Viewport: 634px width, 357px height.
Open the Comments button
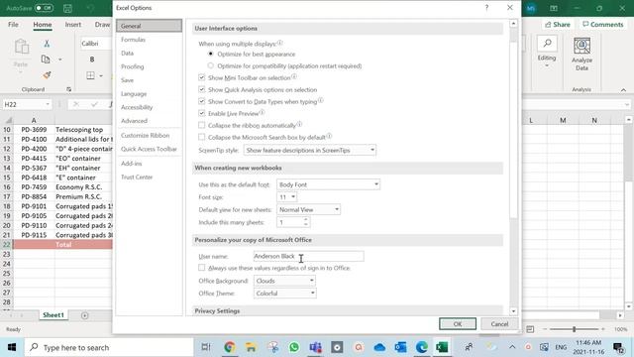tap(603, 25)
